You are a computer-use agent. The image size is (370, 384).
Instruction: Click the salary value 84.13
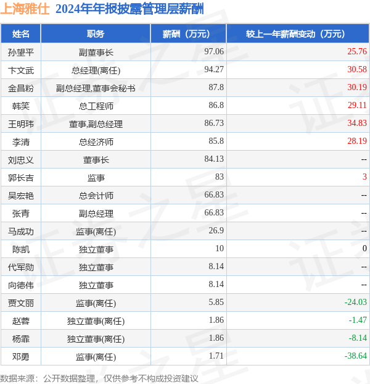[214, 159]
